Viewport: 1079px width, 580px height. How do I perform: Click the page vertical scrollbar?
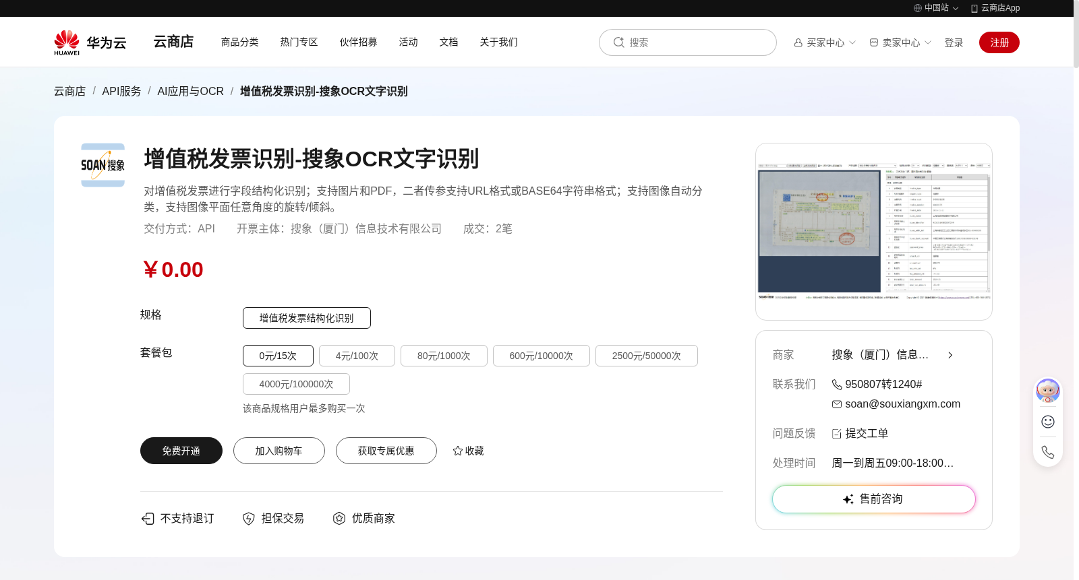[x=1076, y=34]
